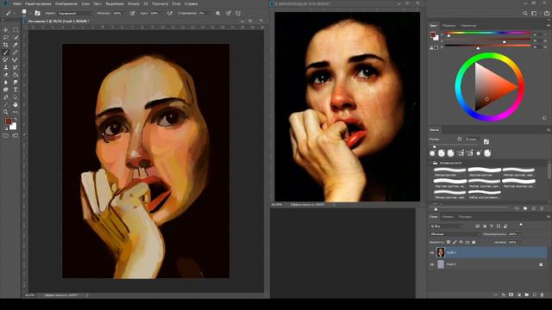Open smoothing options gear in options bar
The height and width of the screenshot is (310, 552).
point(217,13)
